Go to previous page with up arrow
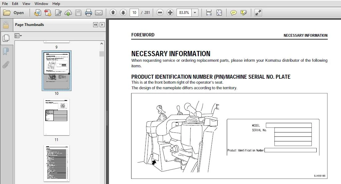Viewport: 341px width, 184px height. coord(113,13)
